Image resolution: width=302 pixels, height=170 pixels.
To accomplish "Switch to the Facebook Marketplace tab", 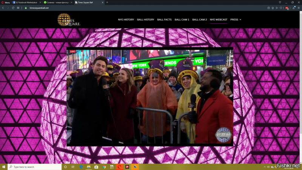I will [27, 3].
